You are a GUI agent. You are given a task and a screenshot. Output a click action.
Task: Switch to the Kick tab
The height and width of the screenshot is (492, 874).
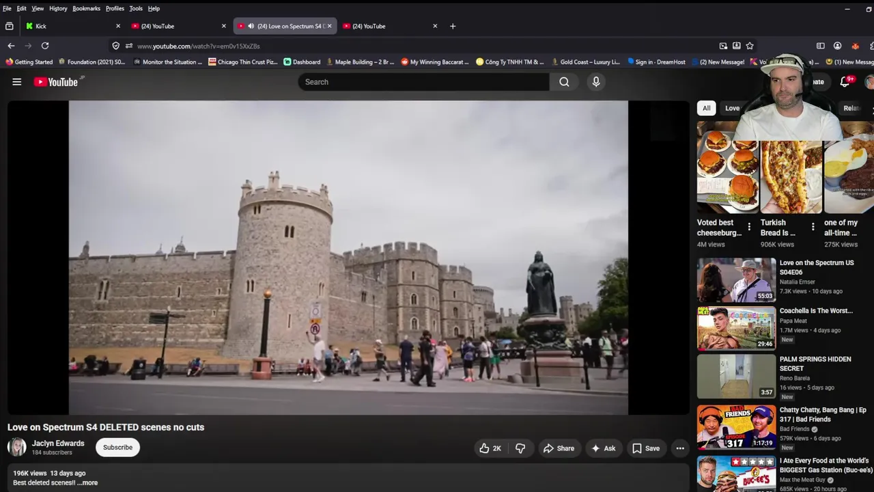[x=72, y=26]
